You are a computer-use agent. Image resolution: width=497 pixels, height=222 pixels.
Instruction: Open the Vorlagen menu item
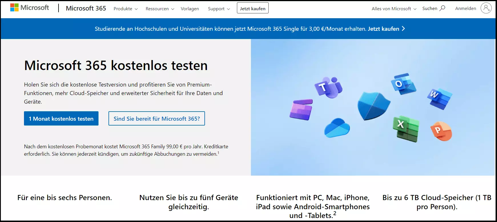click(190, 9)
